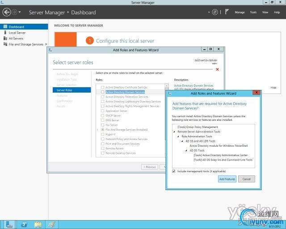286x229 pixels.
Task: Select Server Roles step in wizard
Action: (71, 90)
